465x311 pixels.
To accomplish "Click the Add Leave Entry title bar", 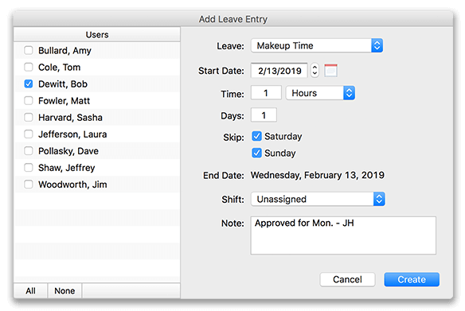I will click(233, 19).
